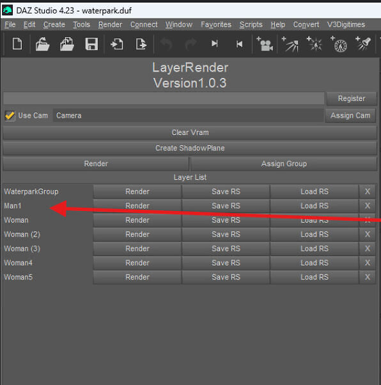Click the Save floppy disk icon

(91, 44)
